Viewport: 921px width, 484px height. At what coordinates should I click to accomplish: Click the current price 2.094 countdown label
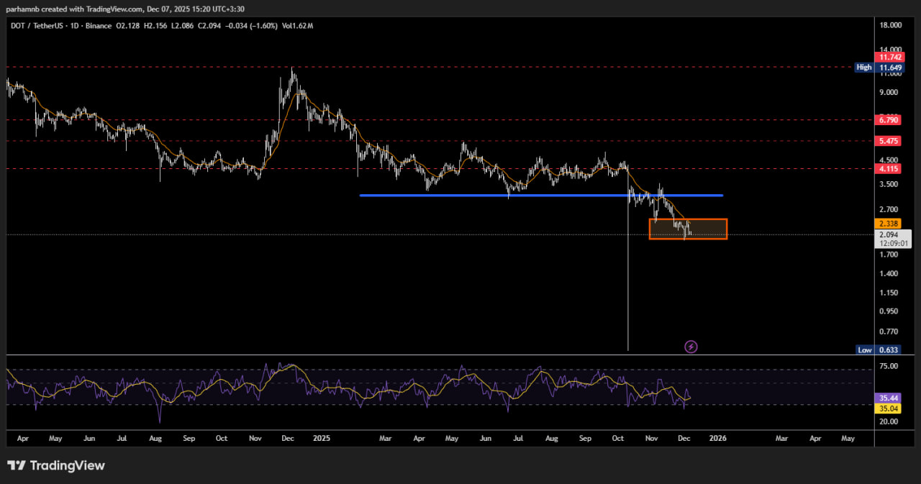(x=893, y=239)
